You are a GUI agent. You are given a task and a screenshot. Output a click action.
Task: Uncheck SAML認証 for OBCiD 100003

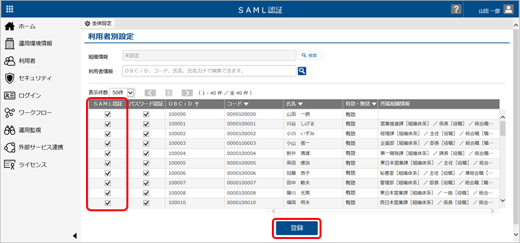[x=107, y=144]
